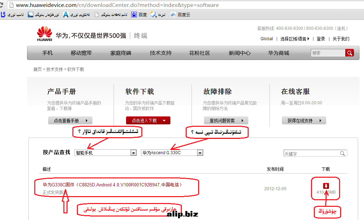Click the 点击查看手册 button
Image resolution: width=364 pixels, height=220 pixels.
point(70,121)
